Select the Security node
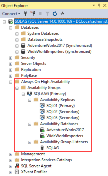The height and width of the screenshot is (176, 108). (x=28, y=58)
